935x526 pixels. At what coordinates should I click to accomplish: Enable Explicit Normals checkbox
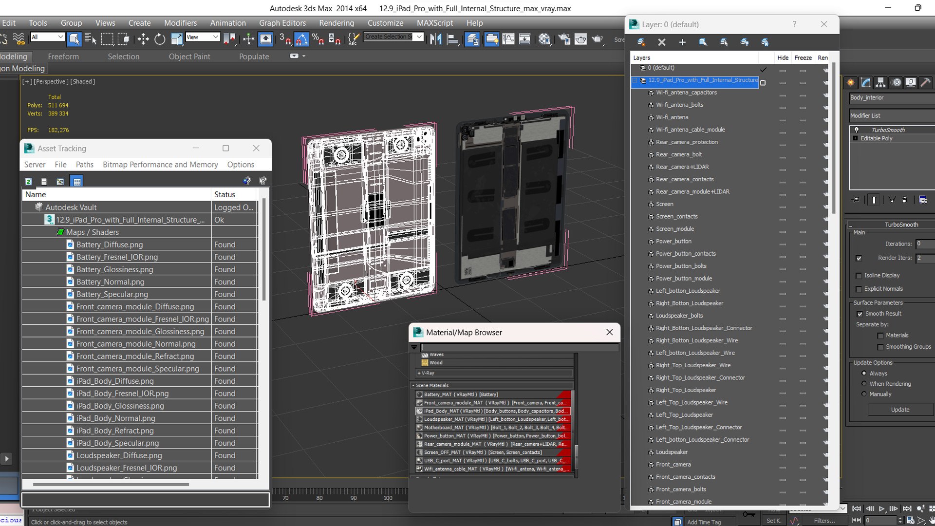[859, 289]
